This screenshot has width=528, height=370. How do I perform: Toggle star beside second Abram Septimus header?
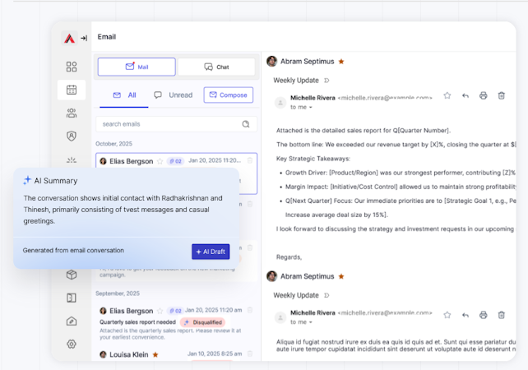click(341, 276)
